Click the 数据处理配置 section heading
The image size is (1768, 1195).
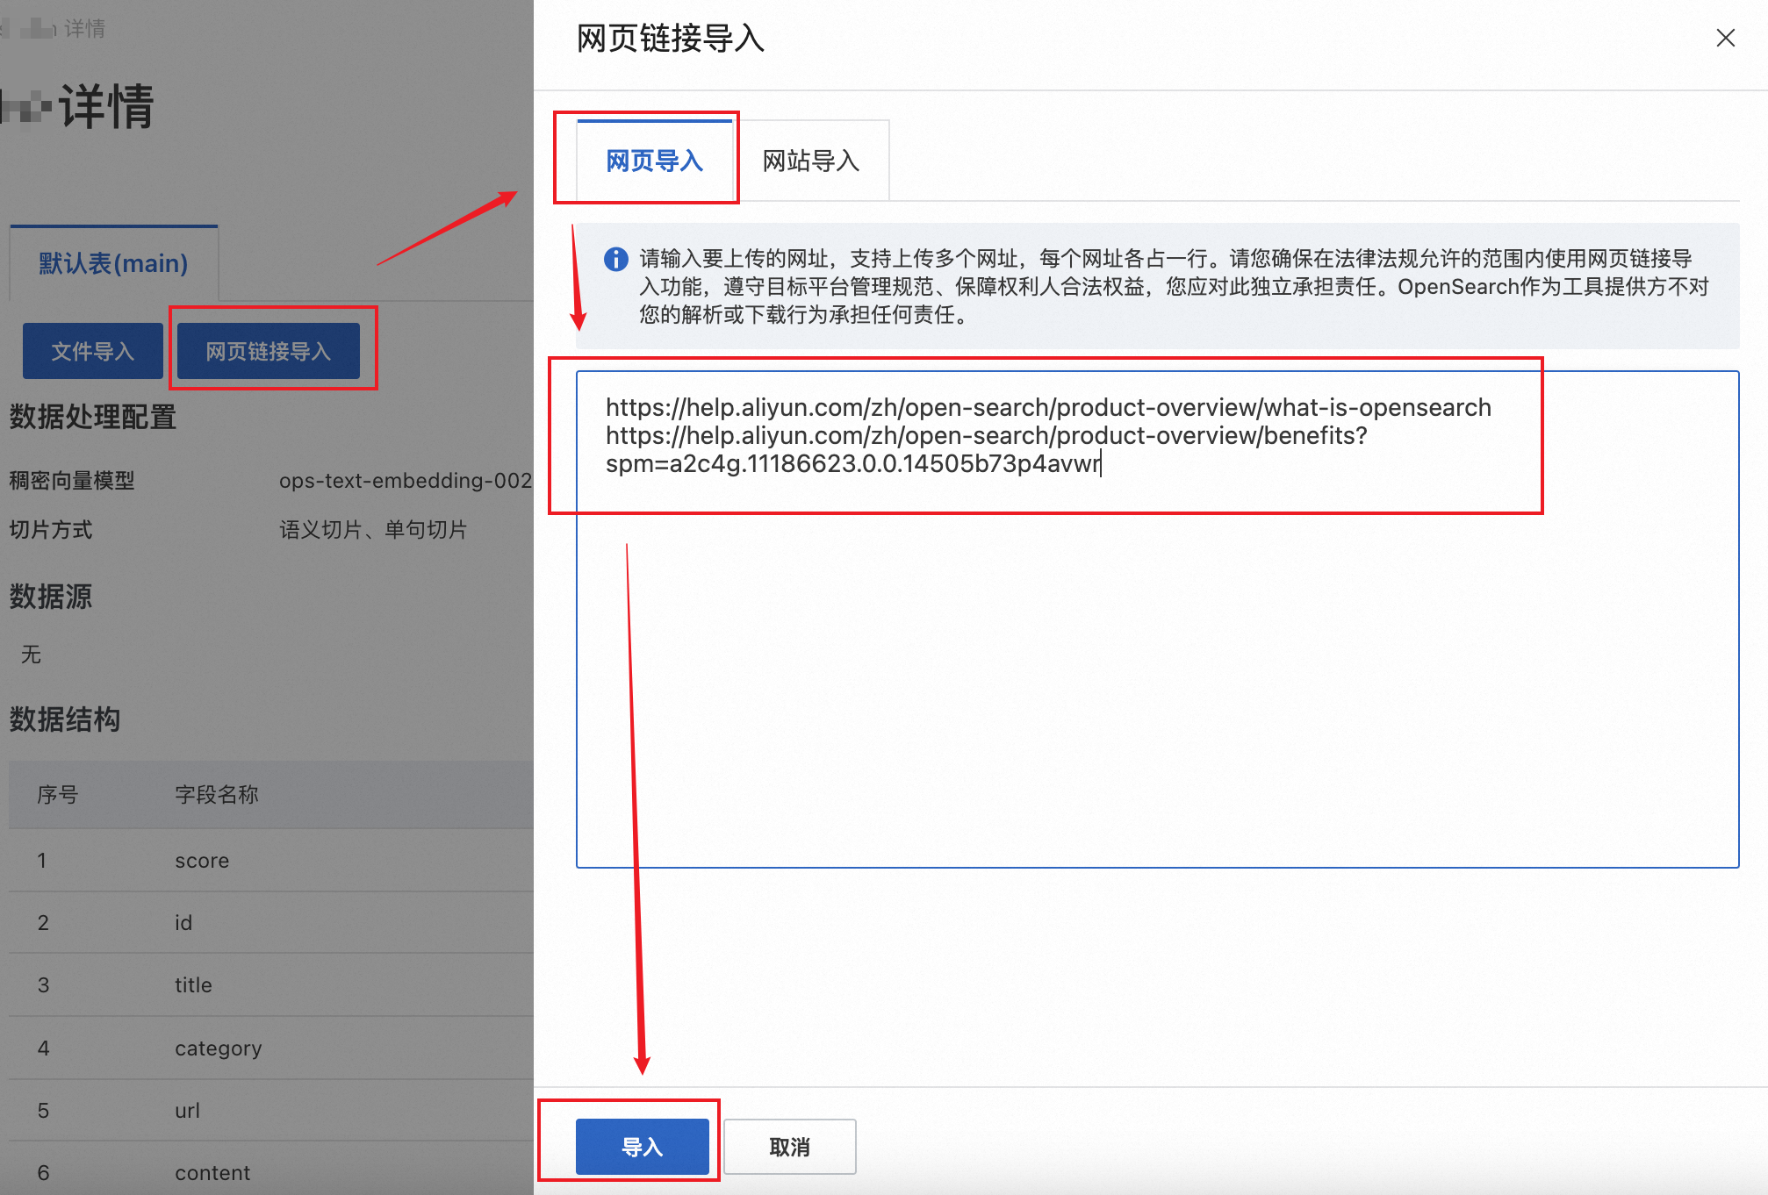[93, 417]
